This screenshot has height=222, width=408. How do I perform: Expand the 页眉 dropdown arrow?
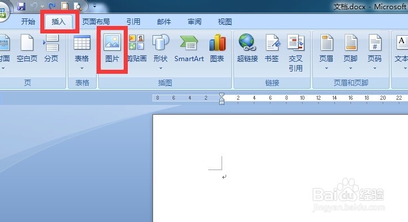click(326, 69)
